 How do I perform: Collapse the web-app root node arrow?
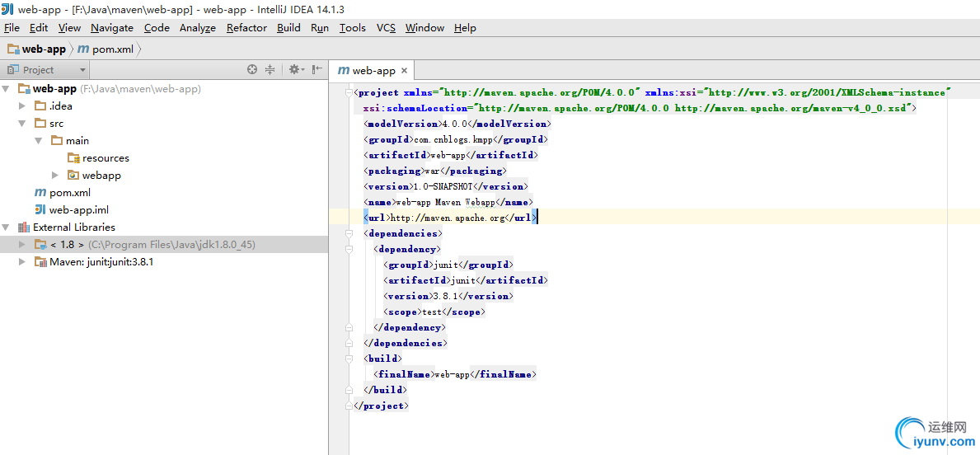pos(7,89)
